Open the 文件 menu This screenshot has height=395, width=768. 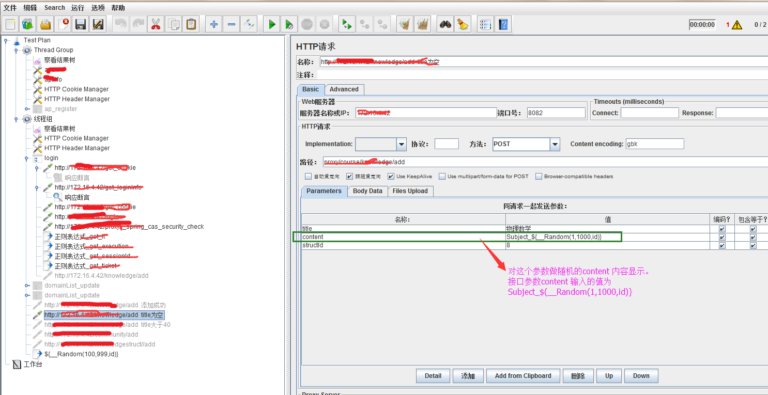click(x=10, y=8)
